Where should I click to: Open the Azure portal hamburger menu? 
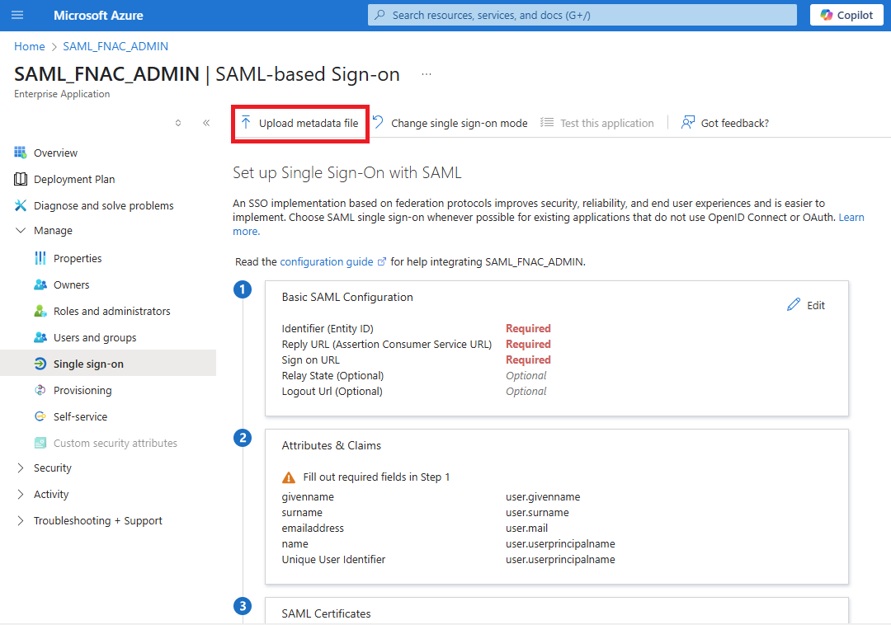click(17, 14)
